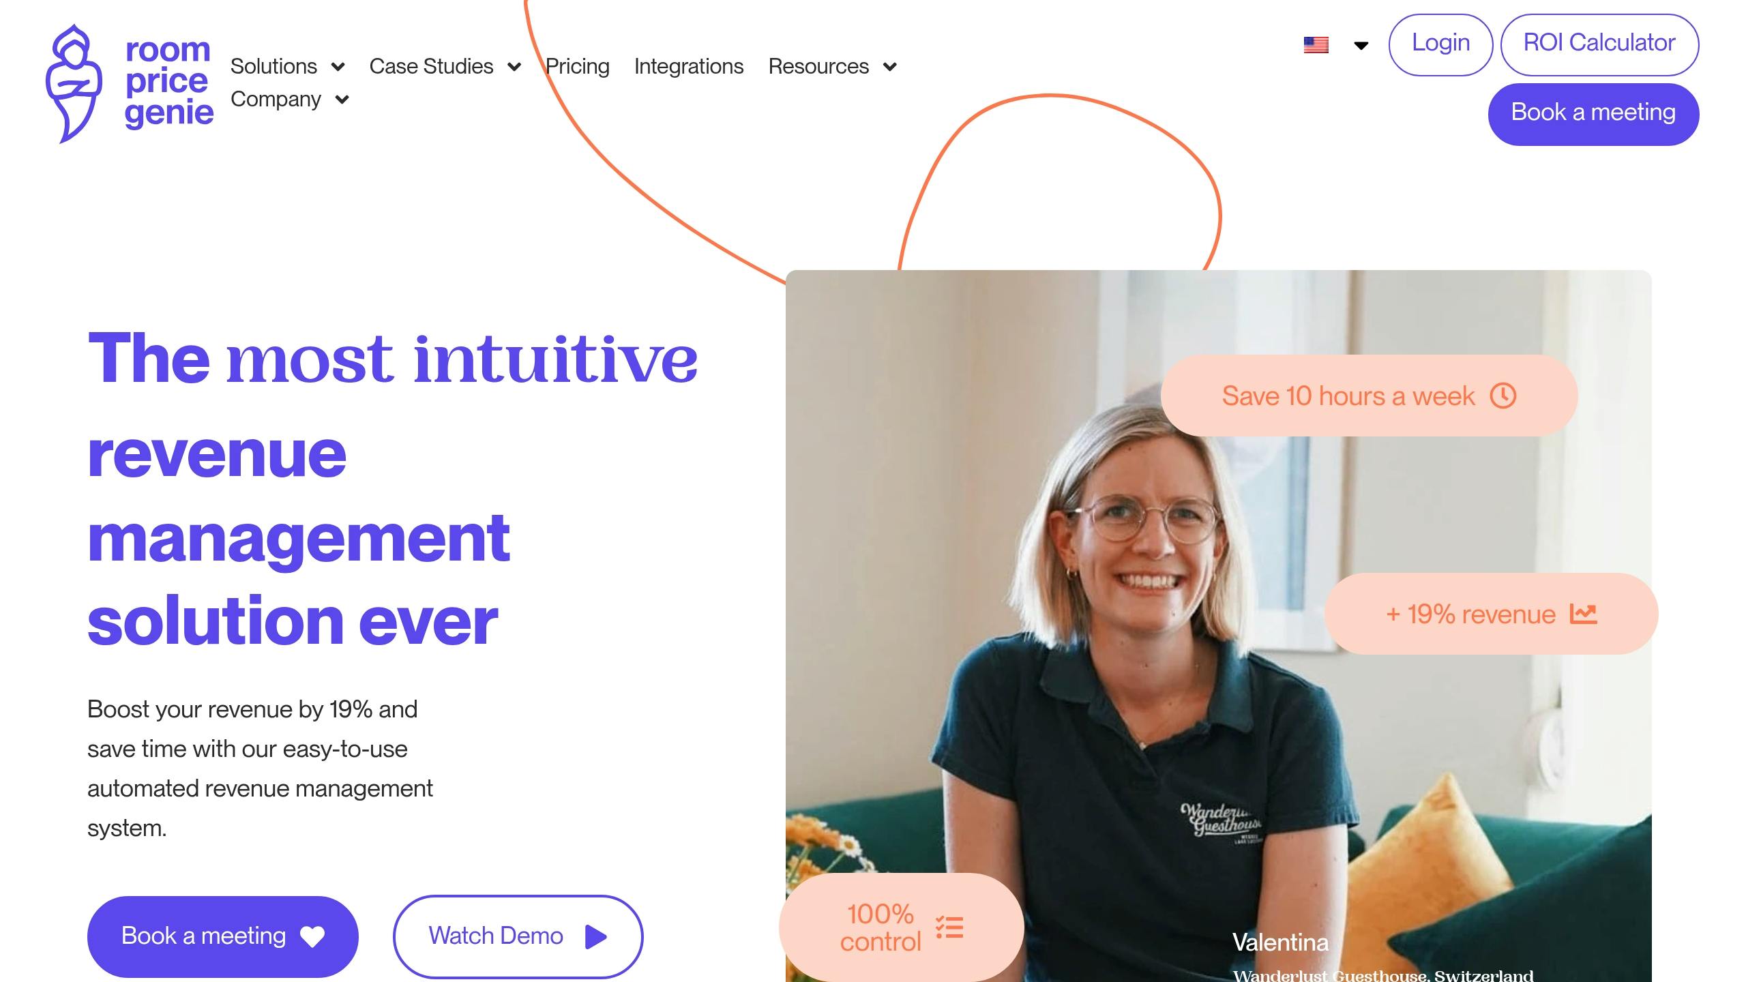Select the Watch Demo button
This screenshot has height=982, width=1746.
(x=518, y=936)
